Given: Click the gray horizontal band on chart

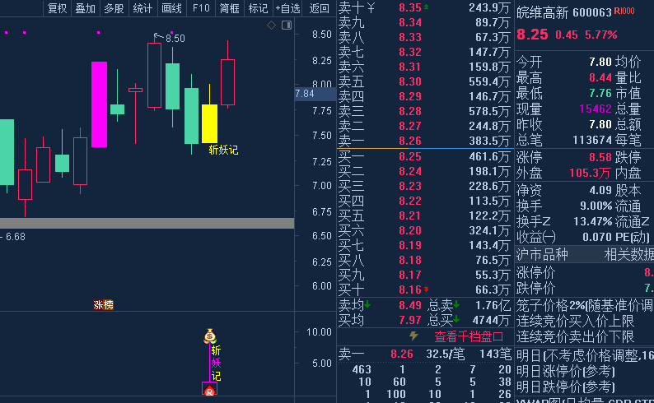Looking at the screenshot, I should 147,223.
